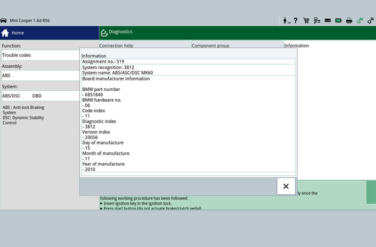
Task: Click the green wireless connection icon
Action: coord(360,21)
